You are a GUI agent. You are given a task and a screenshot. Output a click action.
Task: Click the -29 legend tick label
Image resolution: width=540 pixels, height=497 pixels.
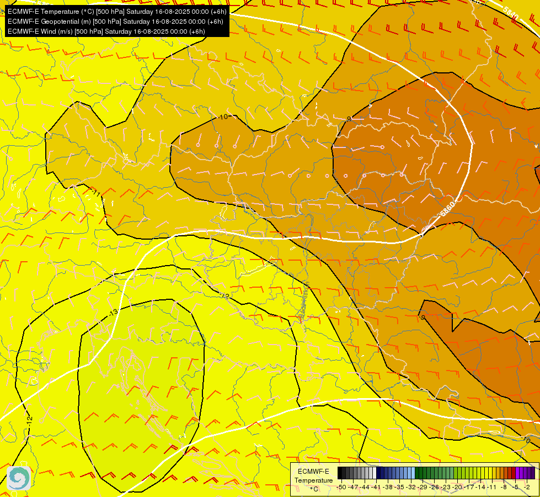(x=423, y=487)
